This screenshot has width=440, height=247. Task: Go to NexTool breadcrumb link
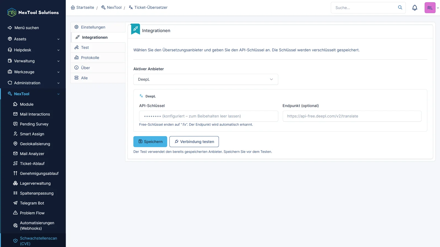(111, 7)
